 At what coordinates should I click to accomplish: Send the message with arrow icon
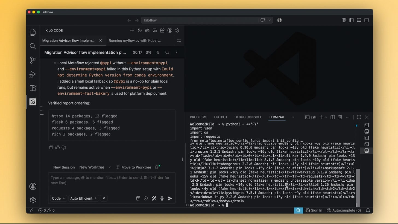170,198
